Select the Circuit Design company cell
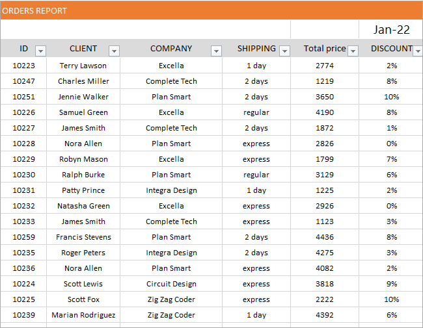The width and height of the screenshot is (423, 328). click(171, 284)
